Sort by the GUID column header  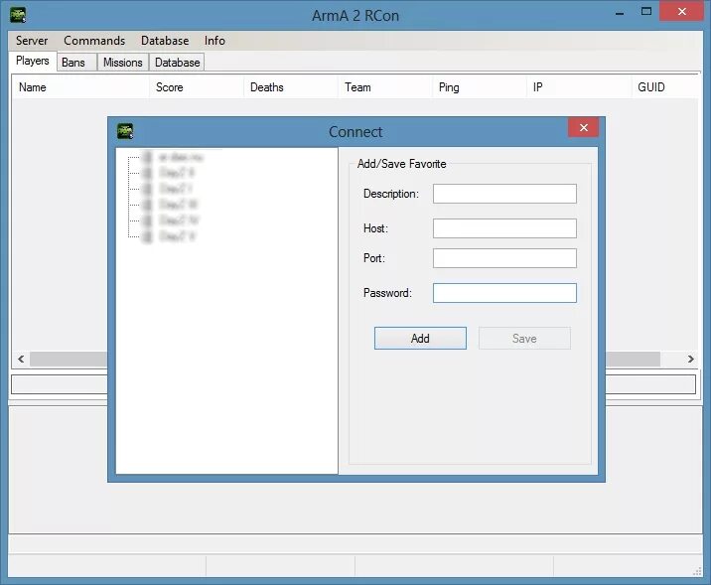click(x=665, y=87)
